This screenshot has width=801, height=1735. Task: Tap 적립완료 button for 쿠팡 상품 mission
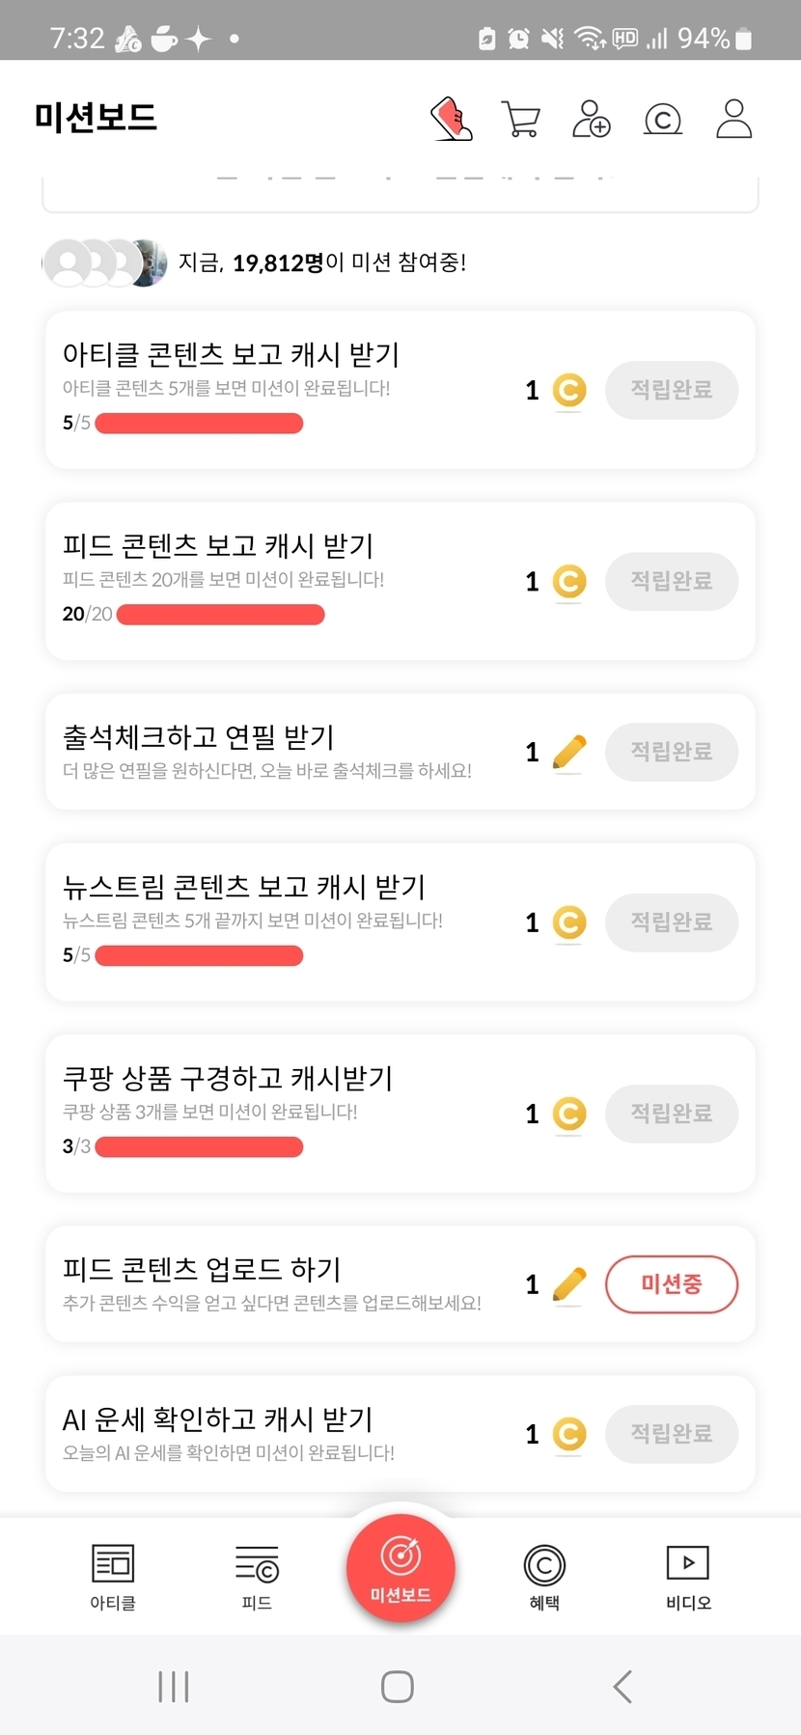pos(672,1114)
